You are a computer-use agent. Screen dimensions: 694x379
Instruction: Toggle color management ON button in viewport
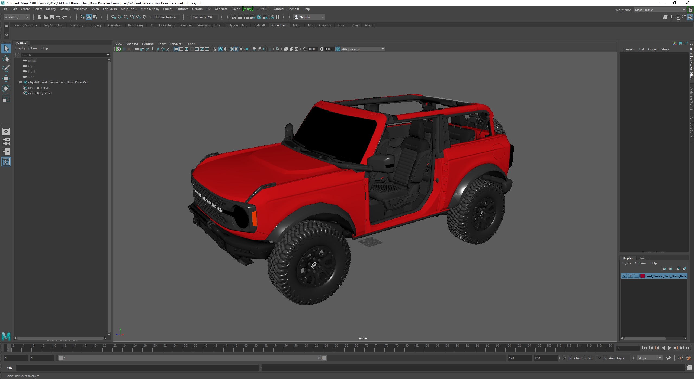click(338, 49)
